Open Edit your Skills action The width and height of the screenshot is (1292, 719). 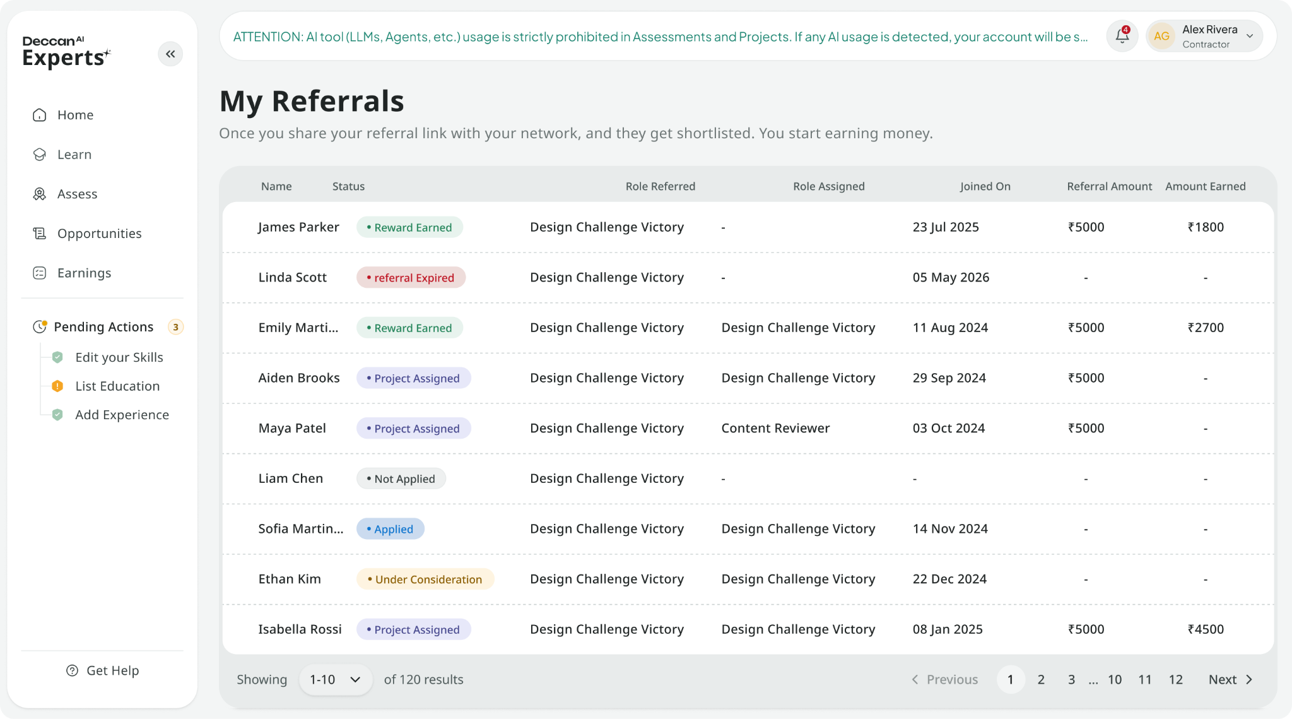click(x=119, y=357)
